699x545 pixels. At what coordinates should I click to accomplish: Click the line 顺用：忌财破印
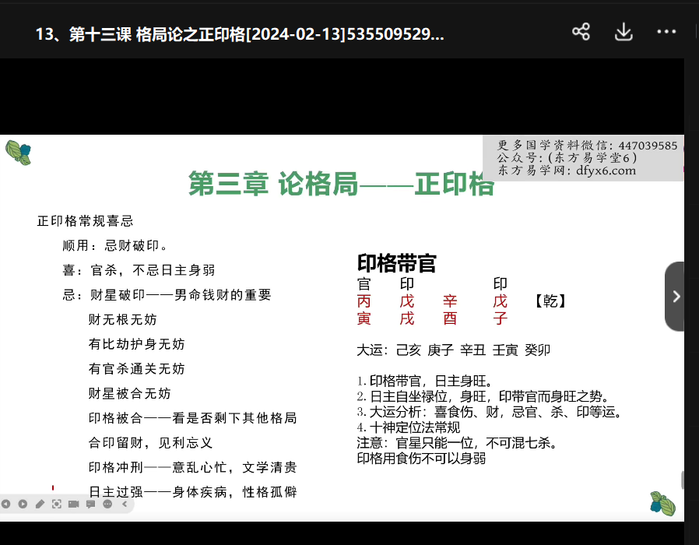(116, 246)
